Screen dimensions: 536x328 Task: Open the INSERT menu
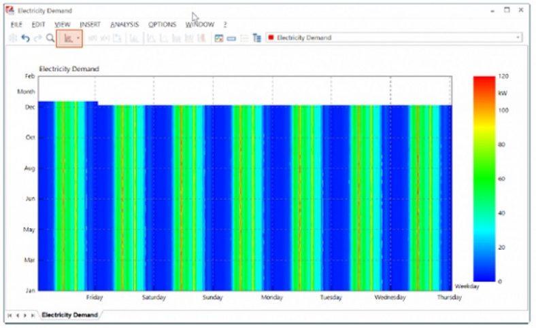click(90, 24)
